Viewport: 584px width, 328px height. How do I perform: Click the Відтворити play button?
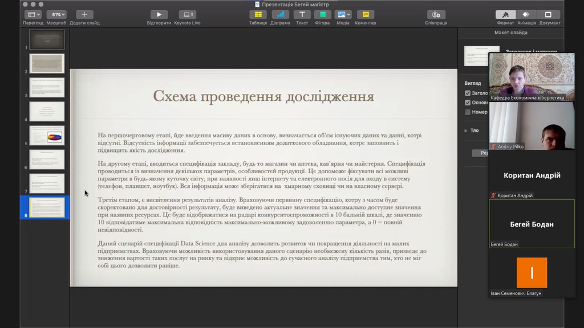point(159,15)
